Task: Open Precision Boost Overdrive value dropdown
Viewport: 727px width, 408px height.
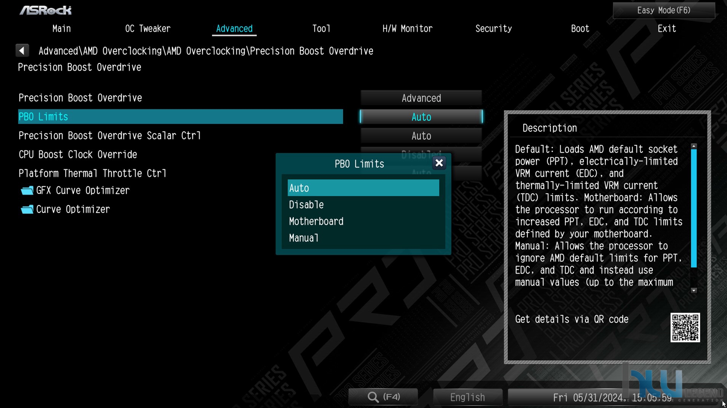Action: coord(421,98)
